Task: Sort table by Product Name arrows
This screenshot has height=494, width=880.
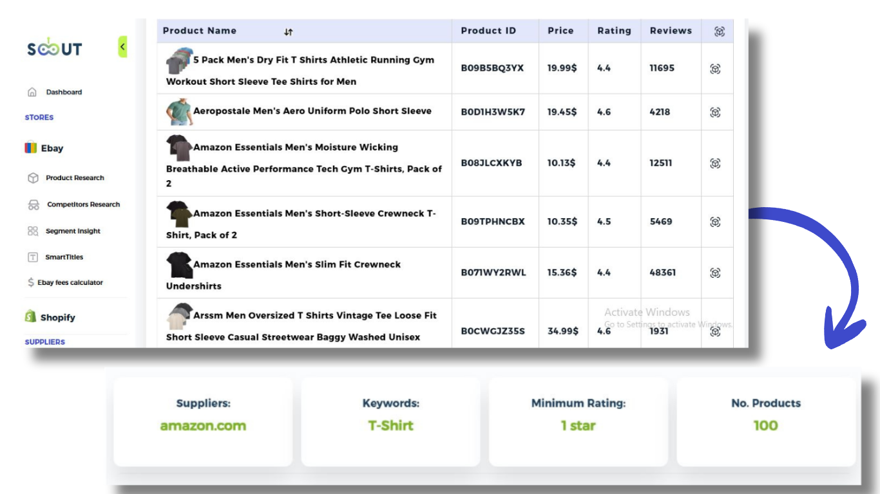Action: point(289,32)
